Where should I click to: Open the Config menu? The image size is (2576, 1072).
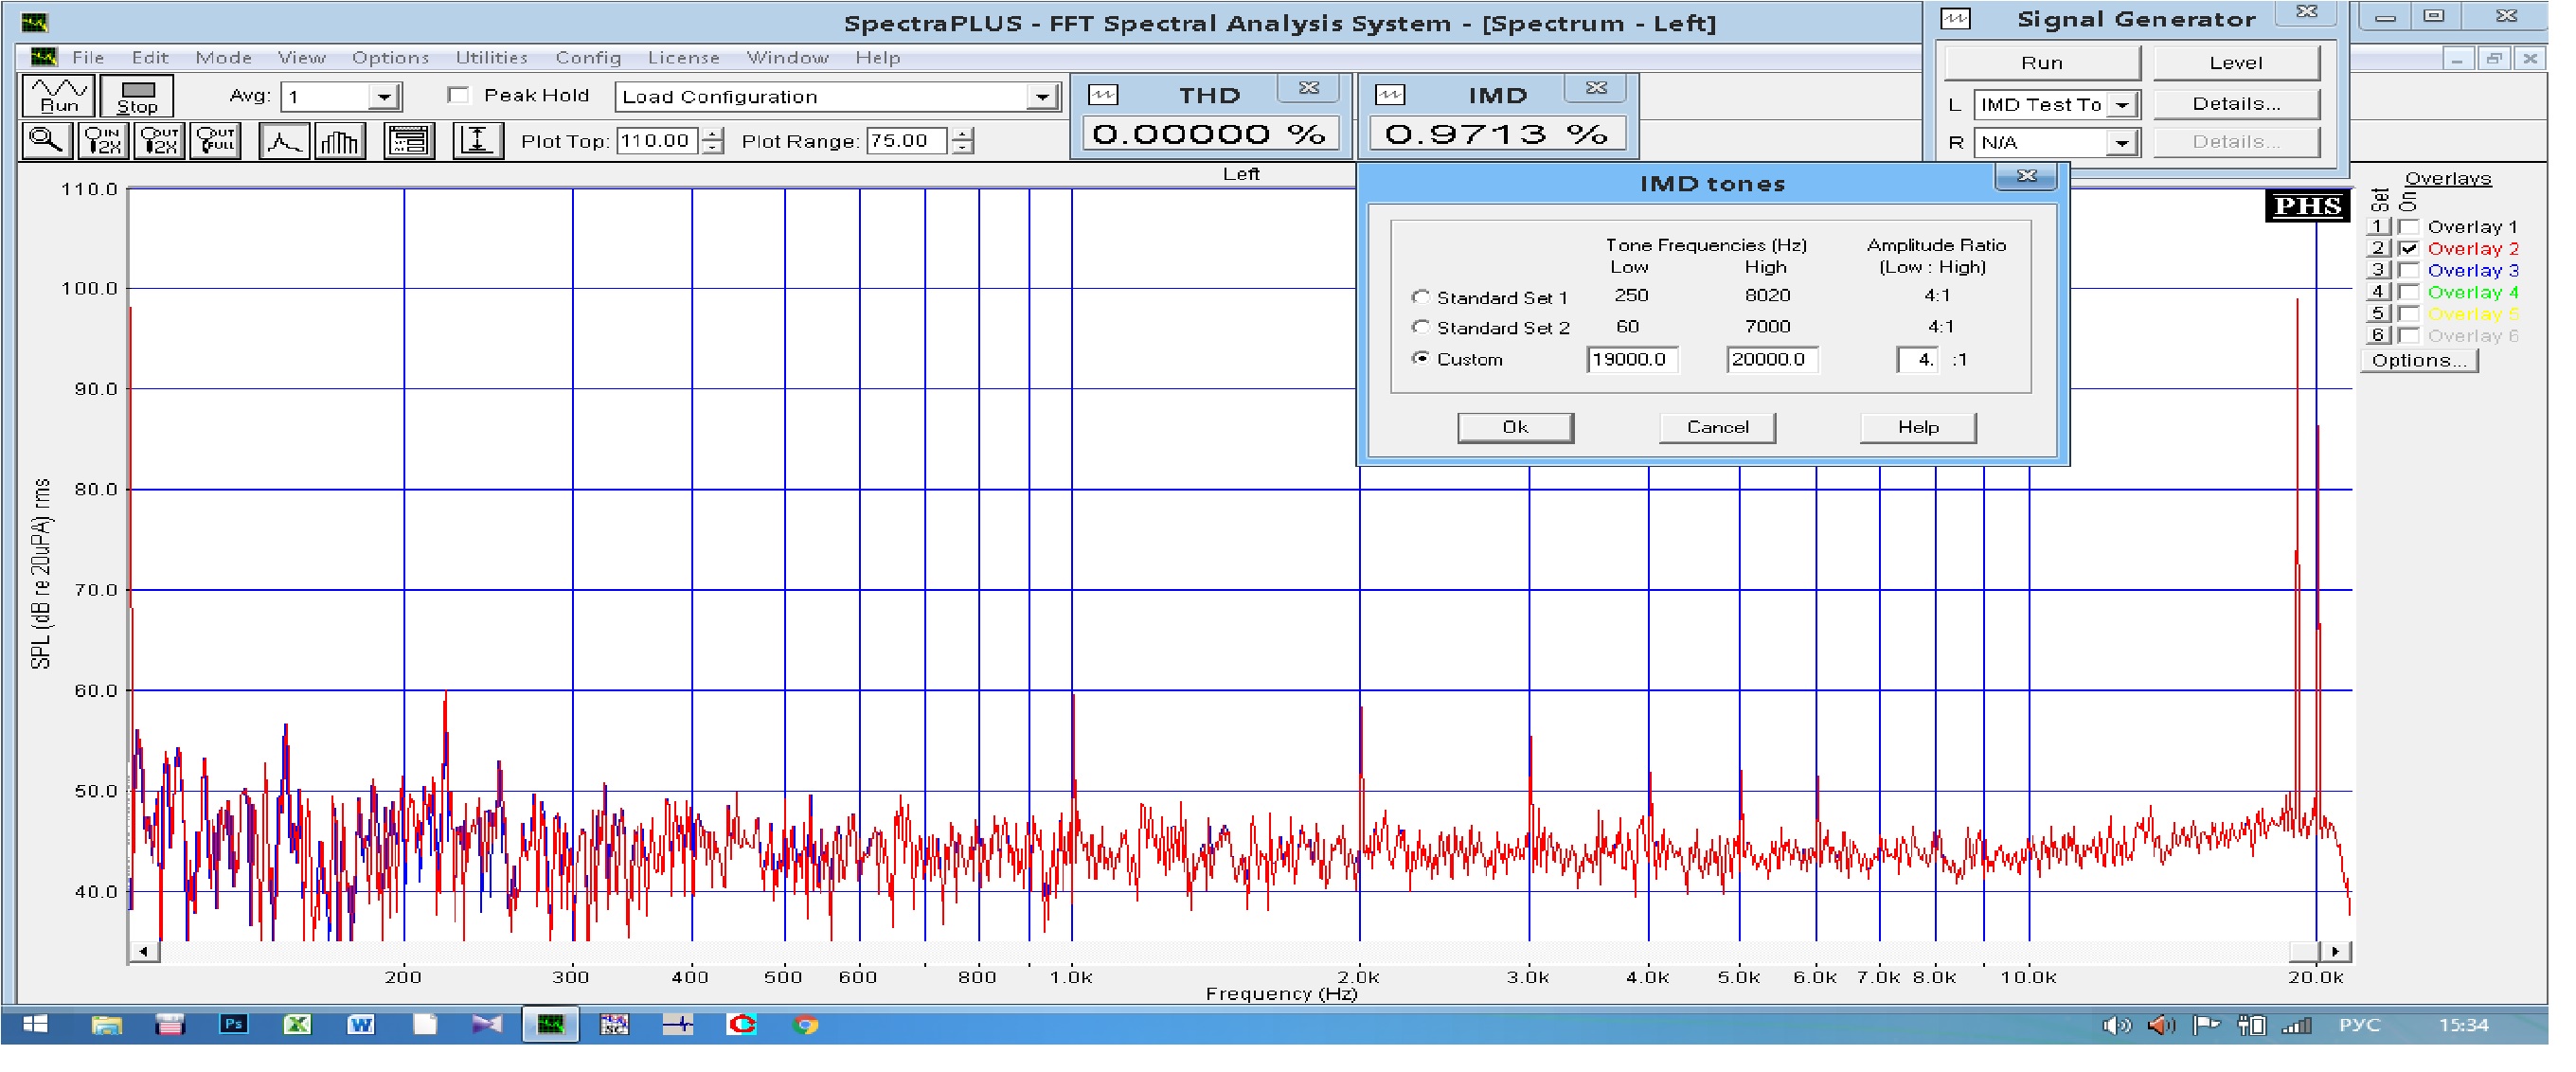(x=588, y=57)
